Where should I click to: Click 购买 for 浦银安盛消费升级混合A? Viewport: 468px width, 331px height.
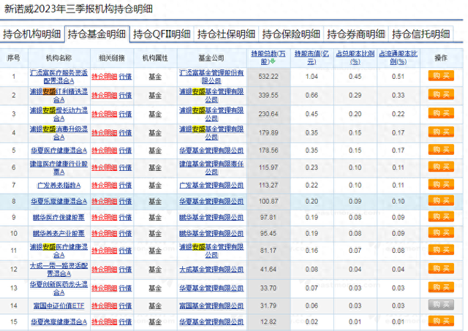click(441, 132)
